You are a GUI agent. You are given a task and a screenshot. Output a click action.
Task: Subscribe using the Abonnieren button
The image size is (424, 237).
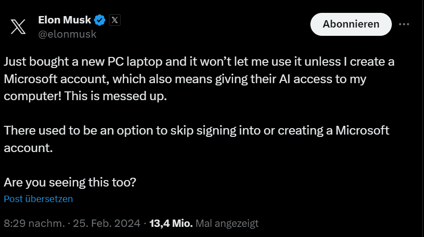(x=351, y=24)
